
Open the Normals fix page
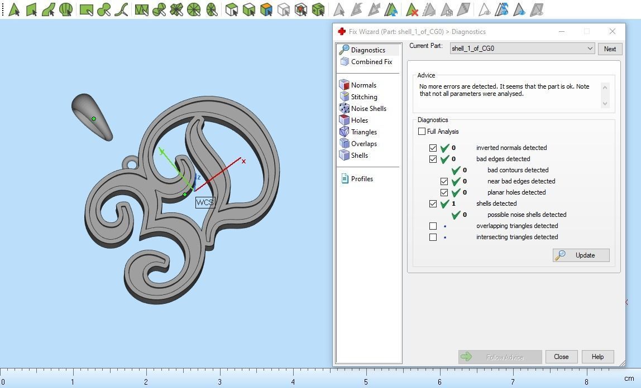363,85
